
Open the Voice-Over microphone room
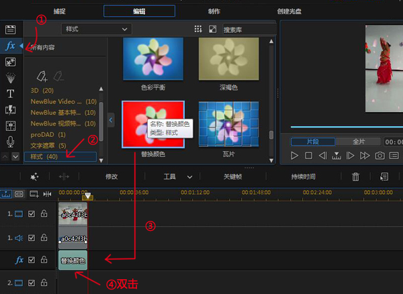(x=10, y=142)
